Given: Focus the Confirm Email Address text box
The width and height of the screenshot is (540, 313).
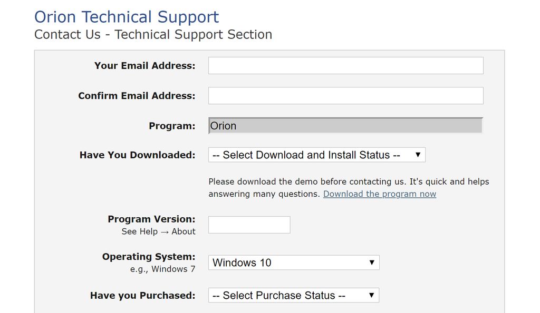Looking at the screenshot, I should [345, 96].
